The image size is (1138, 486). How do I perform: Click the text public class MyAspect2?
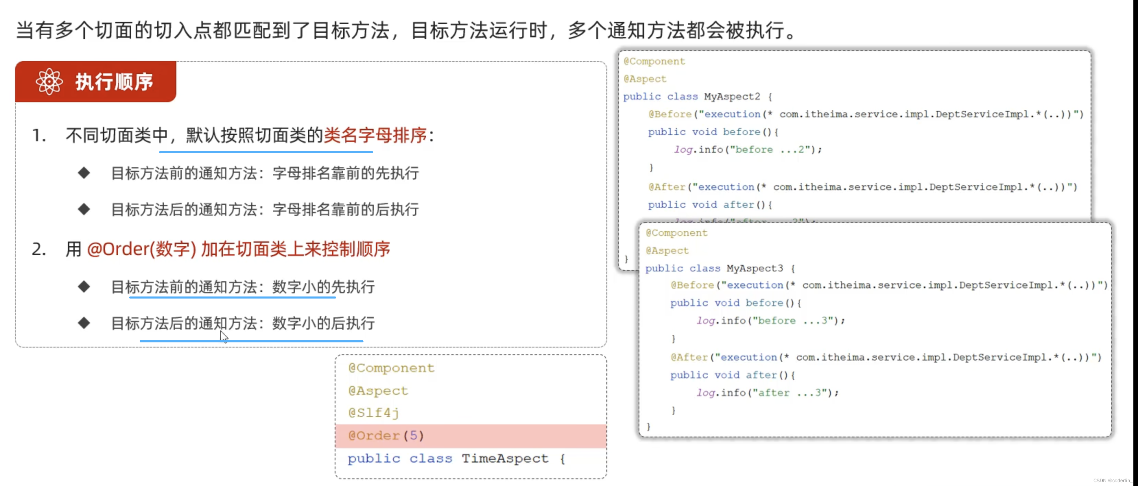(x=692, y=96)
